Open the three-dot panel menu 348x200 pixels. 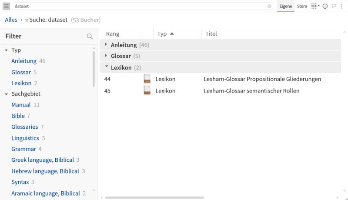(x=341, y=6)
